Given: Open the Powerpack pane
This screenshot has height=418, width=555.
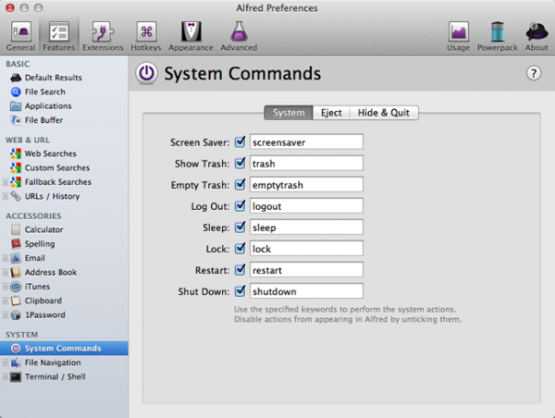Looking at the screenshot, I should (x=498, y=36).
